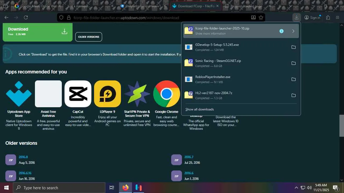This screenshot has height=193, width=344.
Task: Open older version 2016.8
Action: [23, 157]
